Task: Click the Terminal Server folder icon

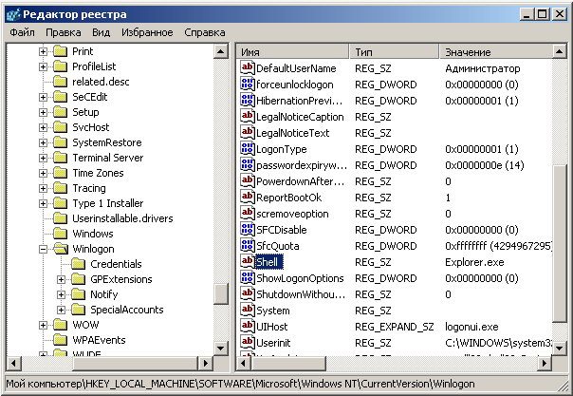Action: pyautogui.click(x=61, y=158)
